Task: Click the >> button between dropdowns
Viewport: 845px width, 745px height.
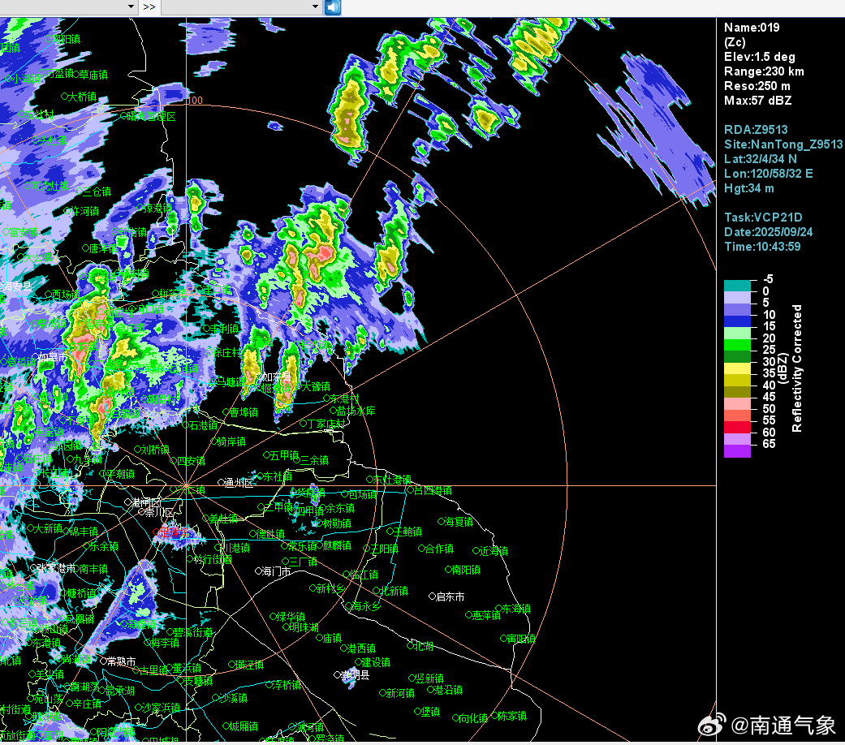Action: [149, 7]
